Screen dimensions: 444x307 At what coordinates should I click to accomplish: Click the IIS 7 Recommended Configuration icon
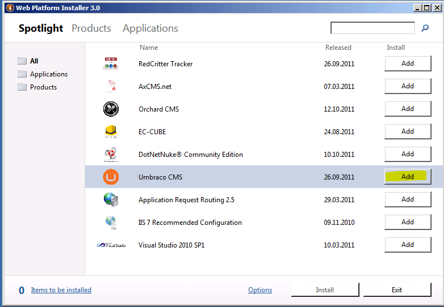point(111,222)
